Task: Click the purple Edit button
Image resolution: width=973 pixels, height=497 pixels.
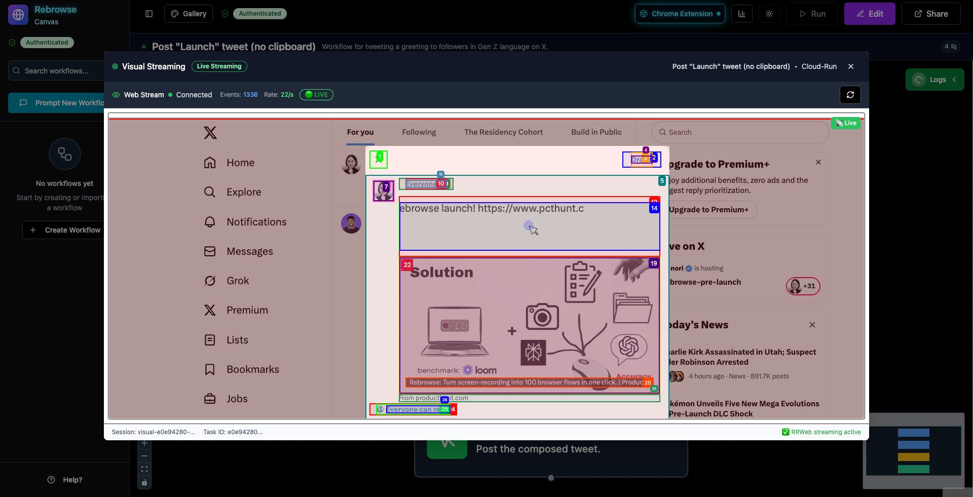Action: pos(870,14)
